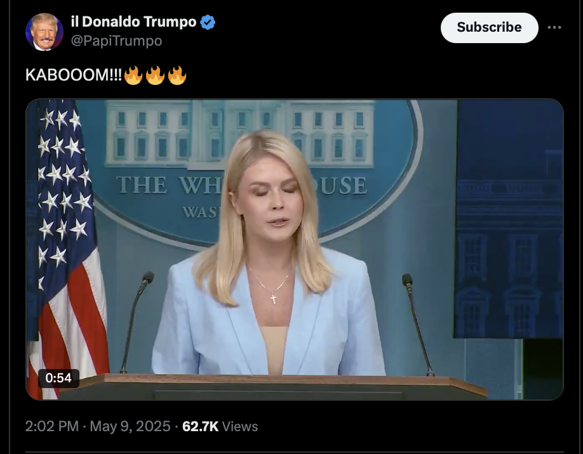Viewport: 583px width, 454px height.
Task: Click the Subscribe button
Action: pyautogui.click(x=489, y=27)
